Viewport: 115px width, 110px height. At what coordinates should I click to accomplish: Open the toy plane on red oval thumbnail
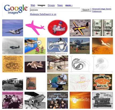click(58, 28)
